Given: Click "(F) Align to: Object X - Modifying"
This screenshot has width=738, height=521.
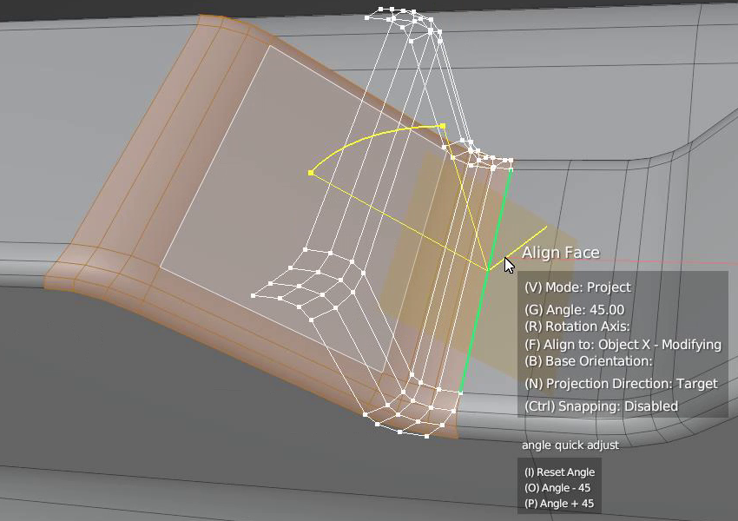Looking at the screenshot, I should pyautogui.click(x=623, y=345).
